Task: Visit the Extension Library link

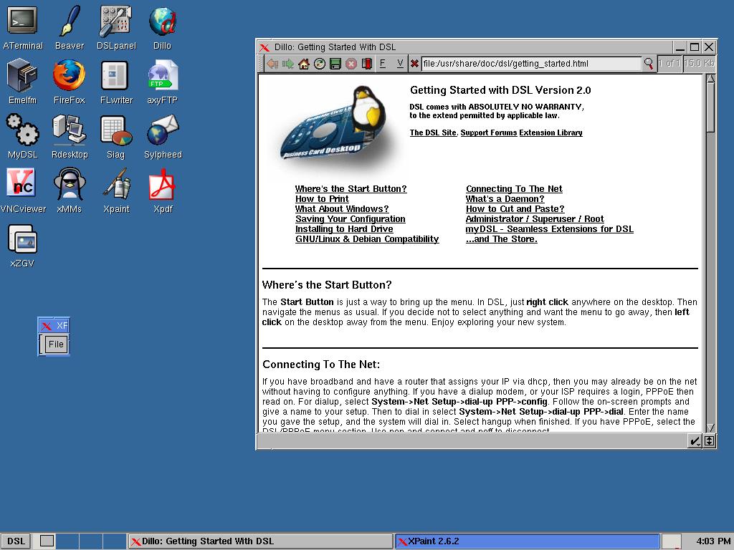Action: pos(550,132)
